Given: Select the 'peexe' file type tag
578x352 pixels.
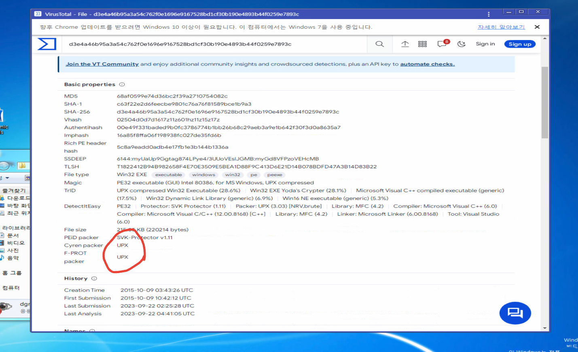Looking at the screenshot, I should [x=275, y=175].
